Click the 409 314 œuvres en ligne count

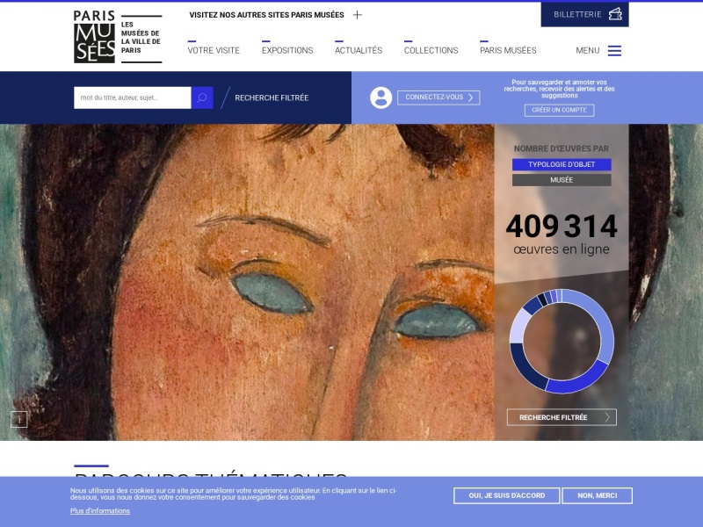point(562,234)
